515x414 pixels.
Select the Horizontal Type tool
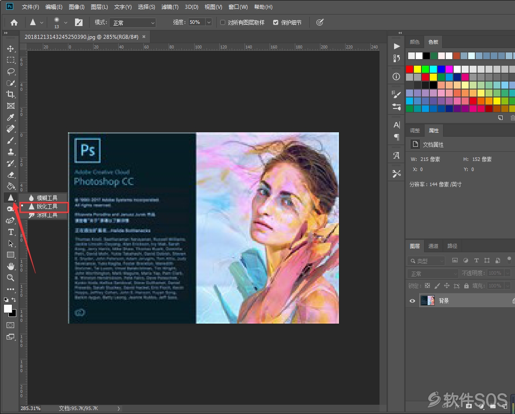11,232
